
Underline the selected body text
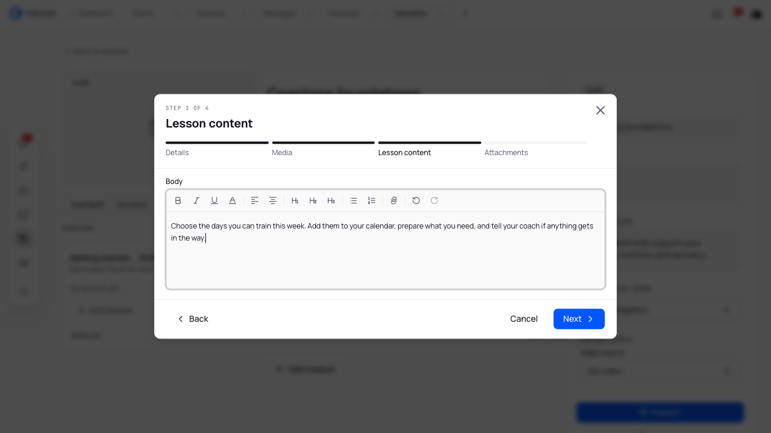214,201
